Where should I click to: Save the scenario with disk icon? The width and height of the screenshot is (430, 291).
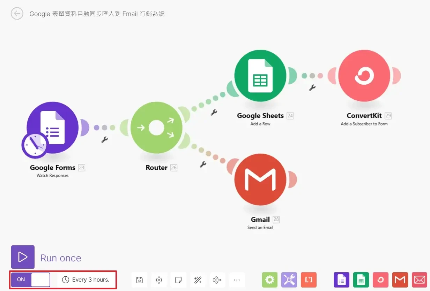[140, 280]
